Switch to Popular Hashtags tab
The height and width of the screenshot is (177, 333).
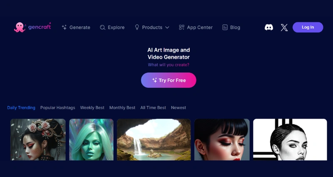coord(57,108)
